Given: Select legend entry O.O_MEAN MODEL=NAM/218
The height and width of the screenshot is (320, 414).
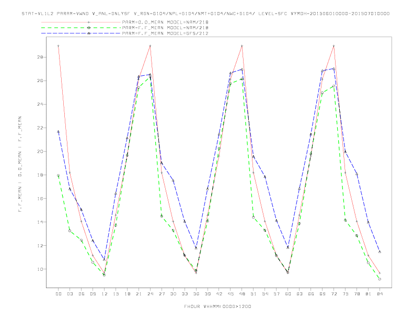Looking at the screenshot, I should (165, 22).
